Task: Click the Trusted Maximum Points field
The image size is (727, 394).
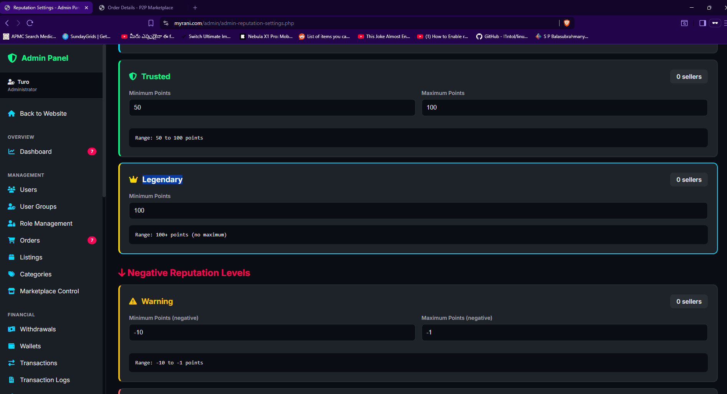Action: pos(564,108)
